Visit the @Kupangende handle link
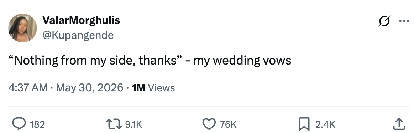This screenshot has width=414, height=133. (x=78, y=35)
